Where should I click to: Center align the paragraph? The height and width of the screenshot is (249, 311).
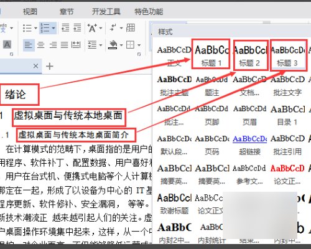(41, 45)
